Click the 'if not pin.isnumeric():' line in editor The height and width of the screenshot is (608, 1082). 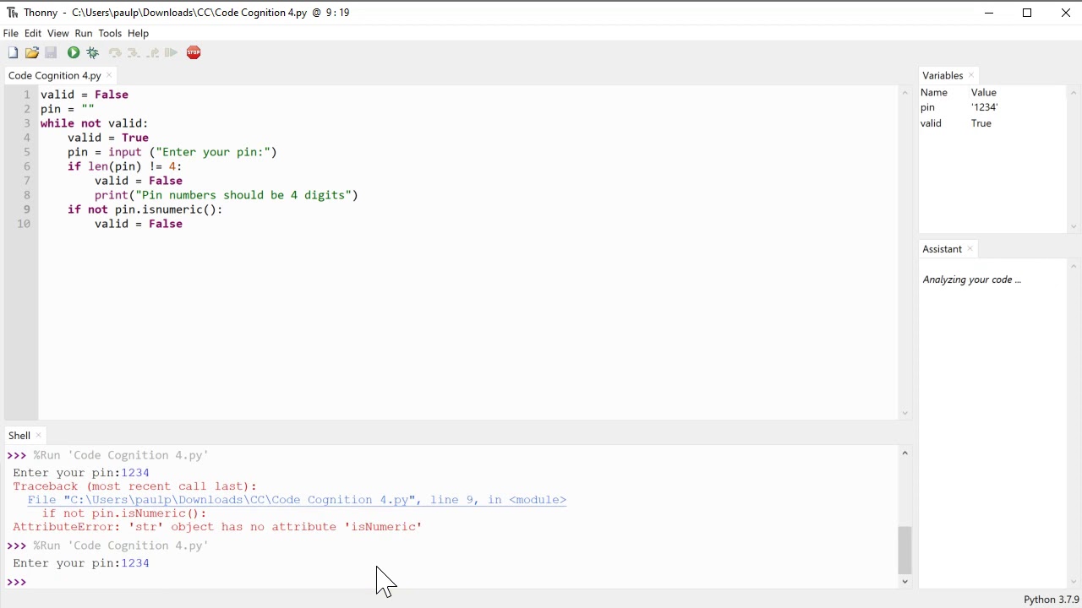click(145, 209)
